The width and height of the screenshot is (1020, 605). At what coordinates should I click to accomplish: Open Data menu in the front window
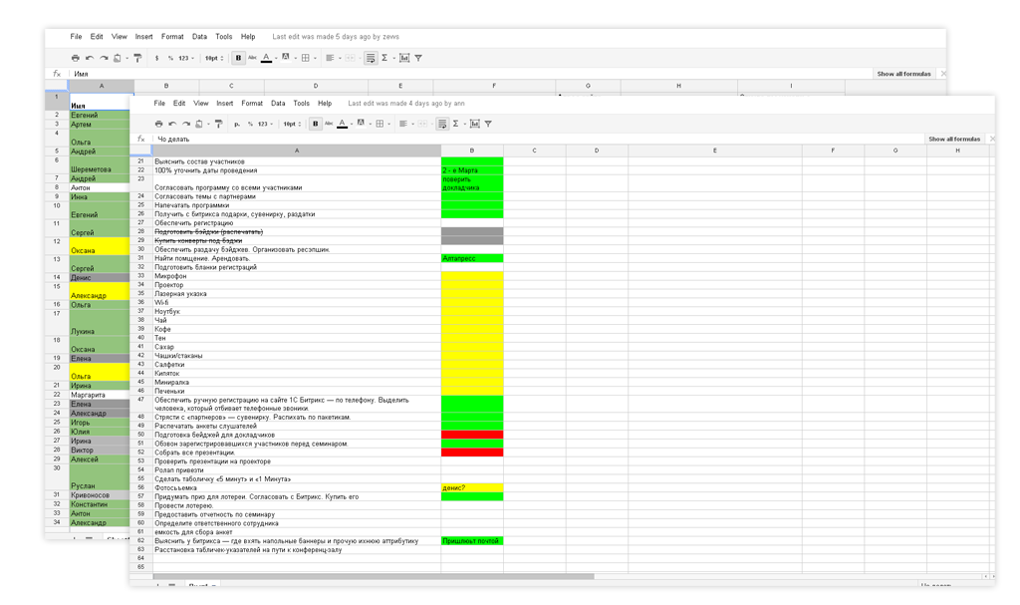pos(279,103)
